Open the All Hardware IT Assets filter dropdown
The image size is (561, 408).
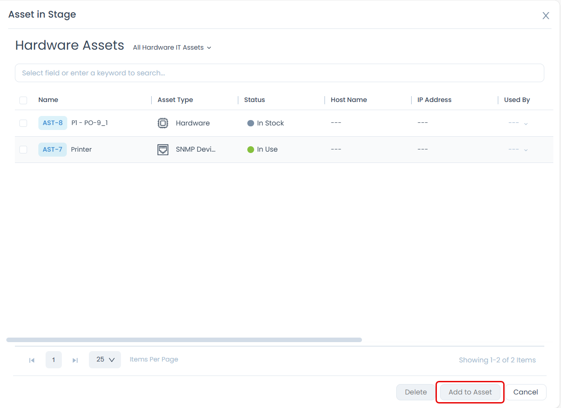tap(172, 47)
